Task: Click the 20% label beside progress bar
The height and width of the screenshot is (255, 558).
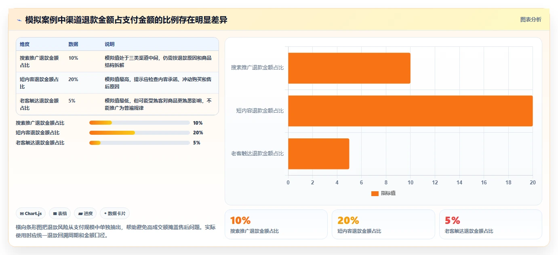Action: [x=198, y=133]
